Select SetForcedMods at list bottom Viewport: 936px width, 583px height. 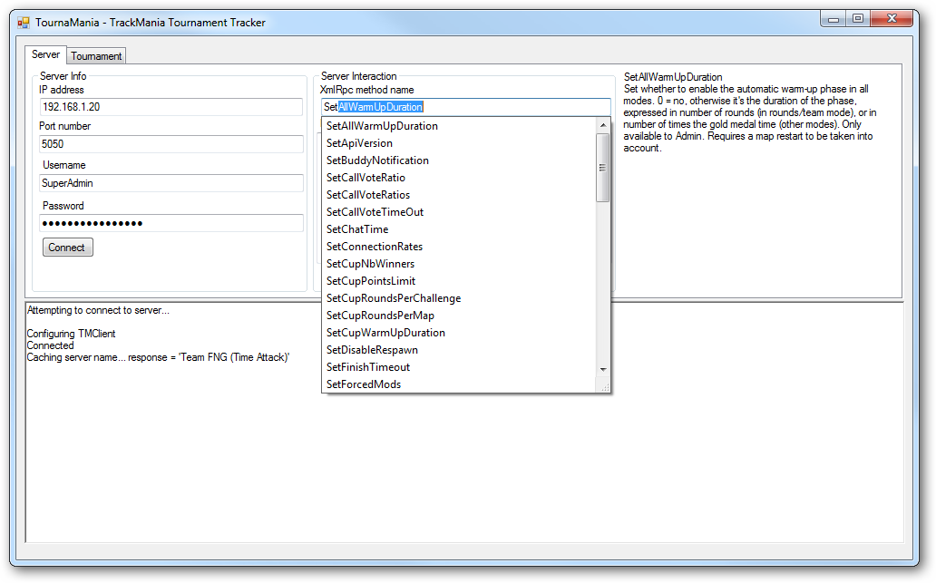364,384
